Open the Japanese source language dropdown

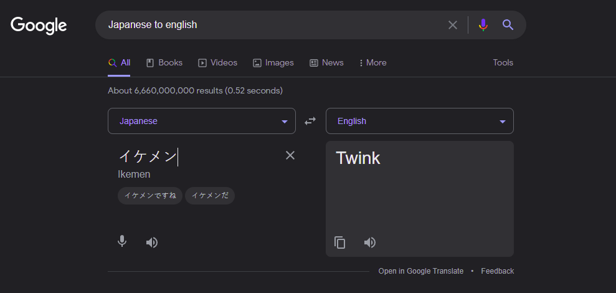tap(201, 121)
